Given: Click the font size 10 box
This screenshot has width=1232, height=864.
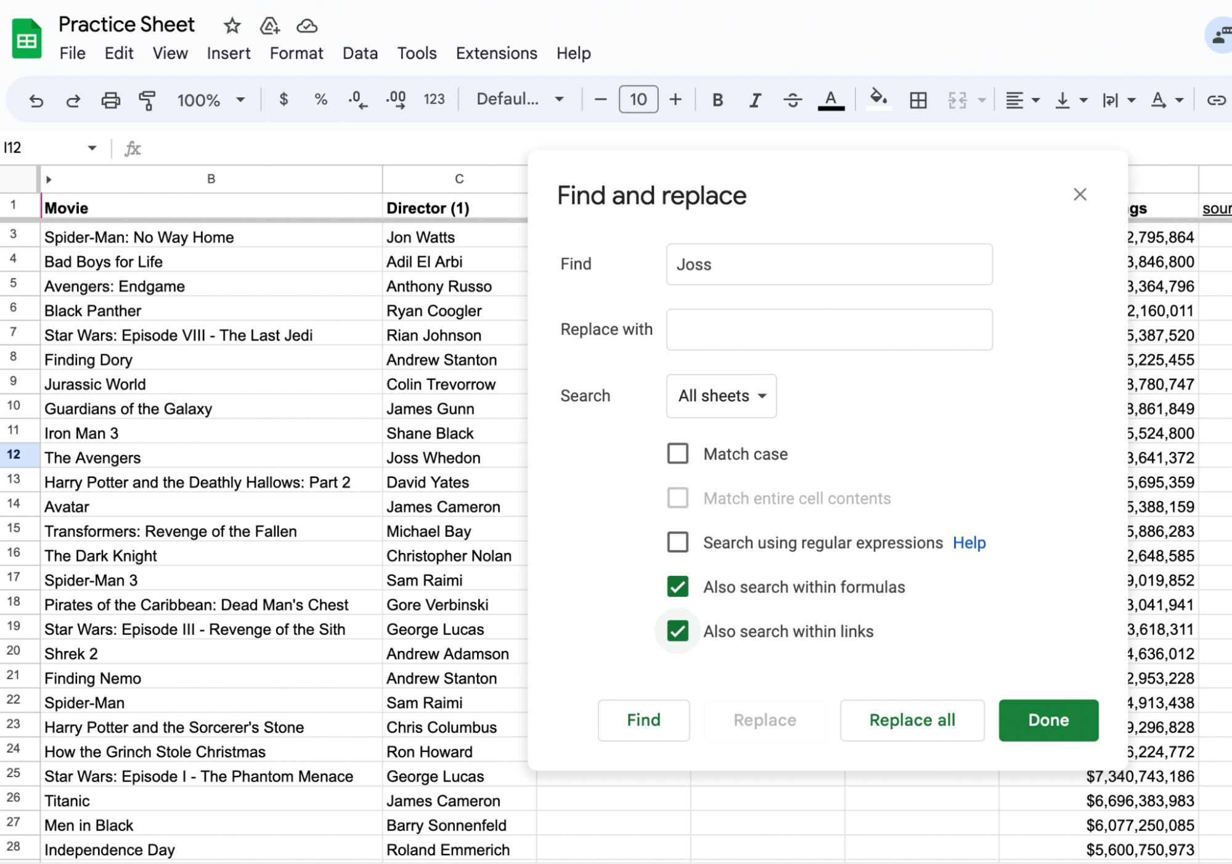Looking at the screenshot, I should coord(638,99).
